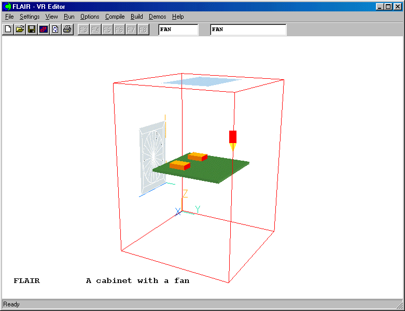The image size is (405, 311).
Task: Click the second FAN text field
Action: point(248,30)
